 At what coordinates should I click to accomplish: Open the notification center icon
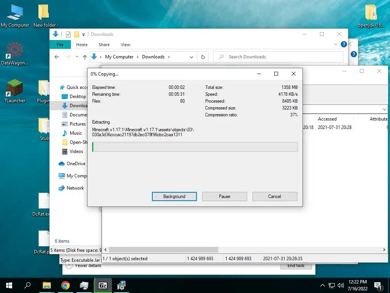coord(378,286)
